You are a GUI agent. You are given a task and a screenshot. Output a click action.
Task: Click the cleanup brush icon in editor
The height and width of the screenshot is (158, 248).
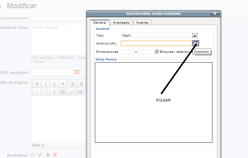point(71,91)
